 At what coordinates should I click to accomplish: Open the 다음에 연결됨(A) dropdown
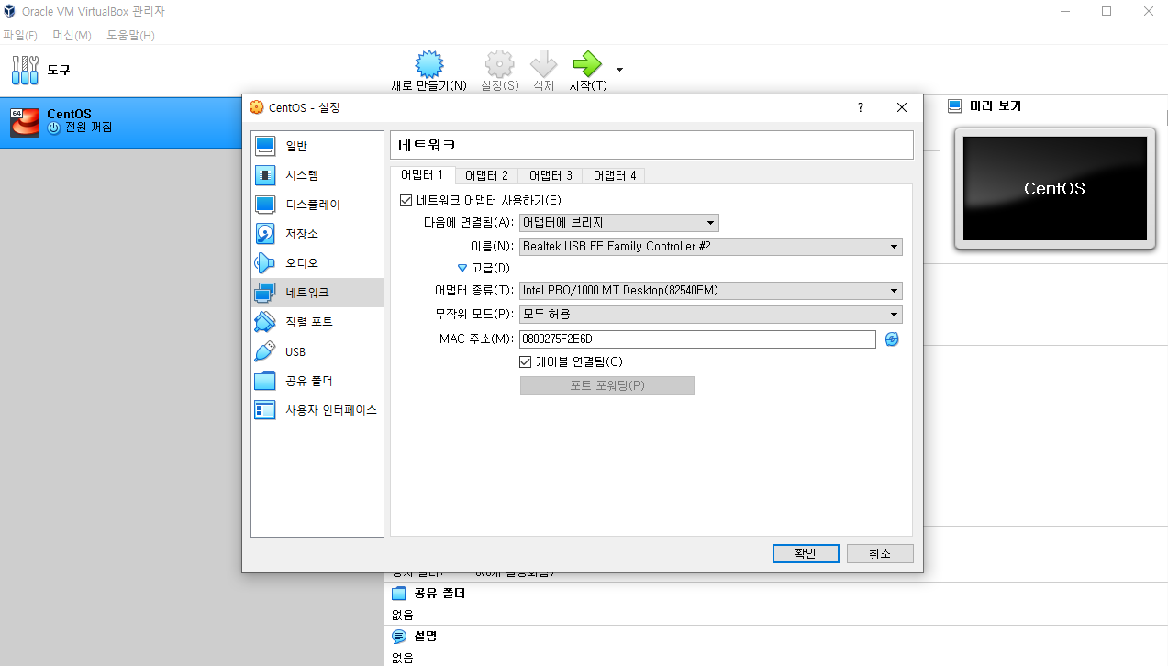(x=619, y=223)
